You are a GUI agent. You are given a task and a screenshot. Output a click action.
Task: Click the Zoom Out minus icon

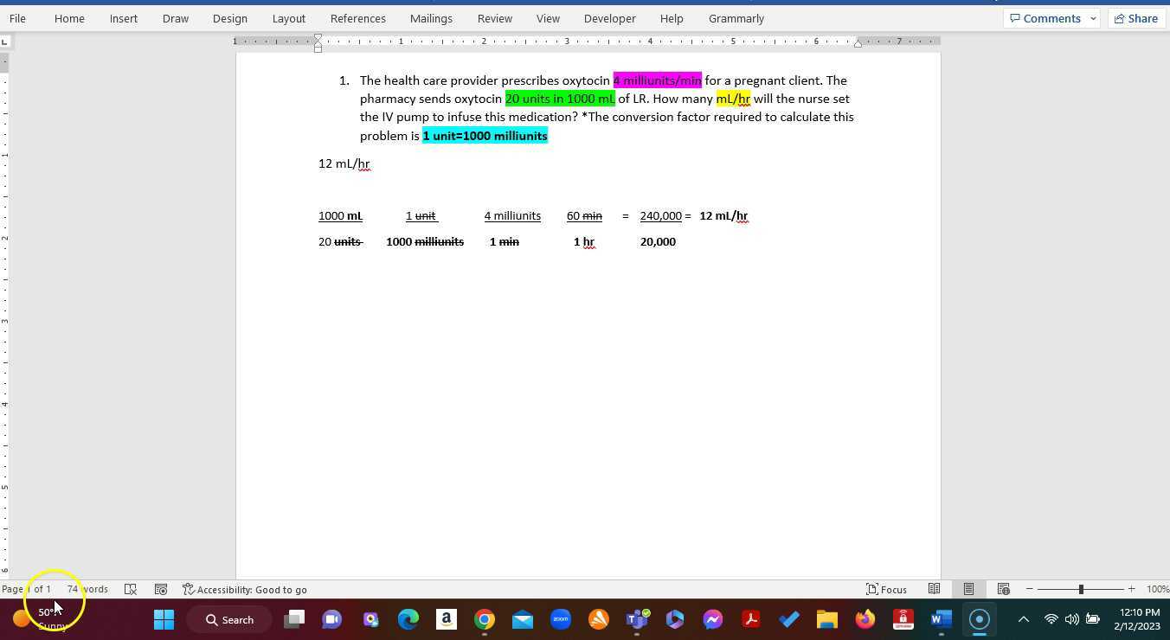click(x=1031, y=589)
